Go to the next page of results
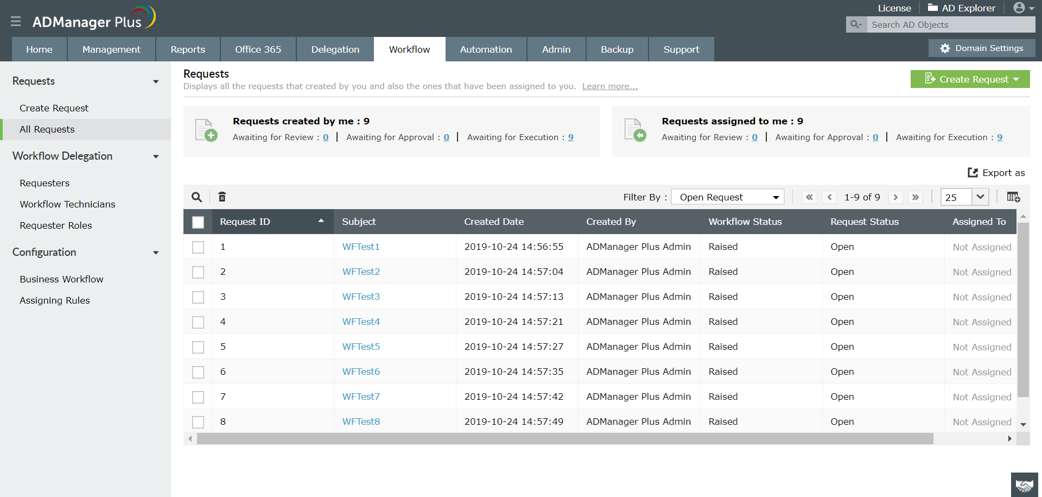 (x=895, y=197)
